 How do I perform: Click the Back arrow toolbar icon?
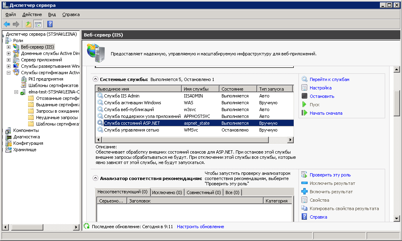7,24
